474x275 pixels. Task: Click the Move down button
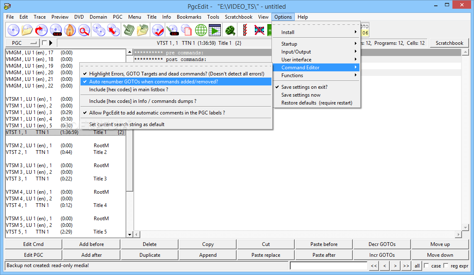[440, 255]
